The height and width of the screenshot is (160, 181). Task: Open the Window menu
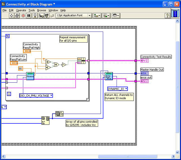pyautogui.click(x=53, y=10)
